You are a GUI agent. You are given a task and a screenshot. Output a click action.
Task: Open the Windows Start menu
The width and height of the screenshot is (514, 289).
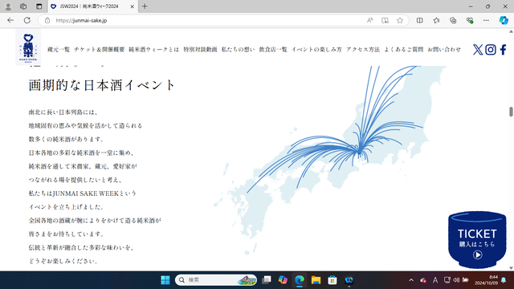pyautogui.click(x=165, y=280)
